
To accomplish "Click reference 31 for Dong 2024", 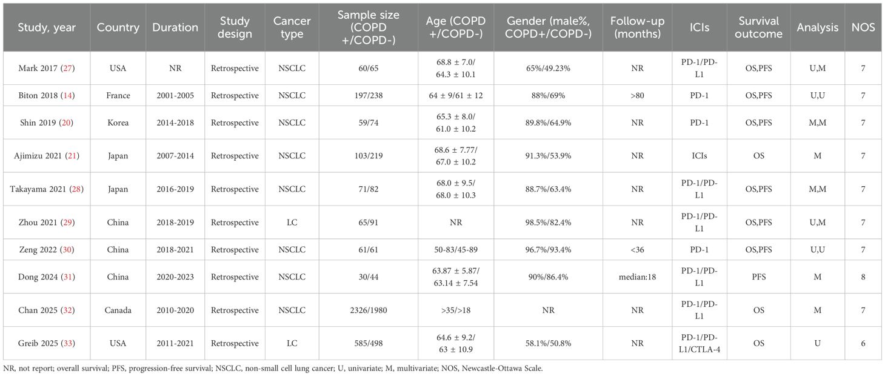I will click(x=65, y=277).
